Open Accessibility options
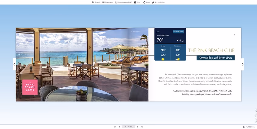 click(x=158, y=2)
